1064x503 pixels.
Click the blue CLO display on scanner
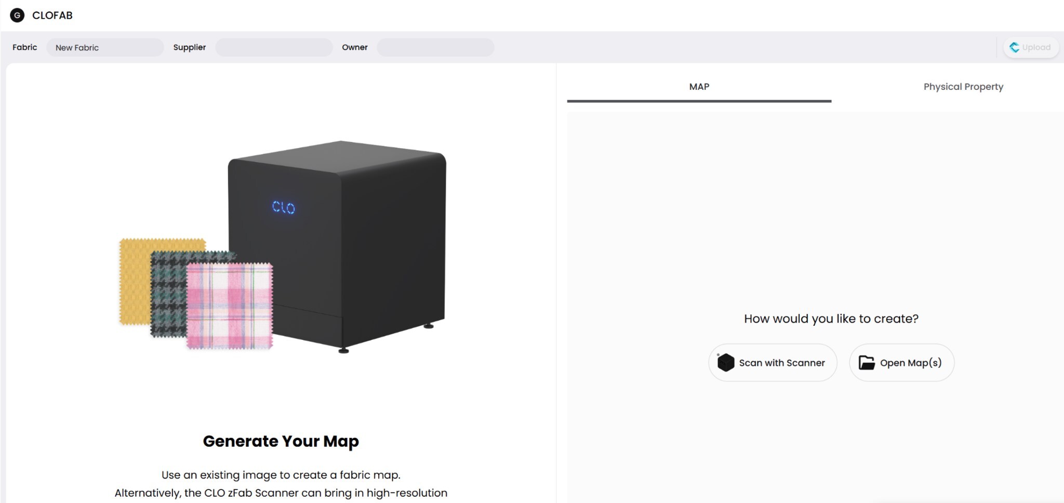[284, 207]
